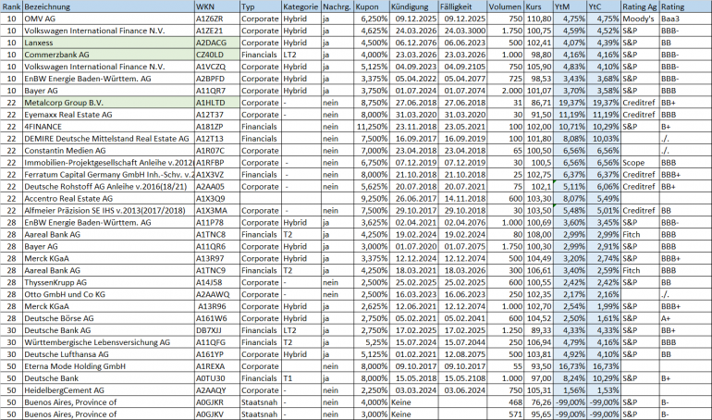Viewport: 712px width, 420px height.
Task: Select the Commerzbank AG cell
Action: (108, 55)
